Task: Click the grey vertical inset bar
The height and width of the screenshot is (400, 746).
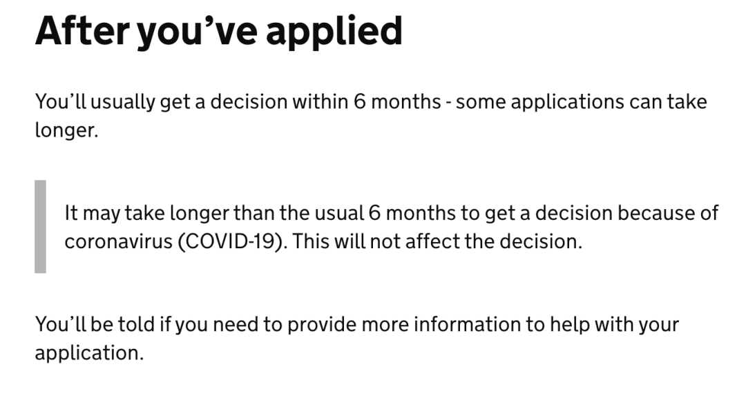Action: (41, 226)
